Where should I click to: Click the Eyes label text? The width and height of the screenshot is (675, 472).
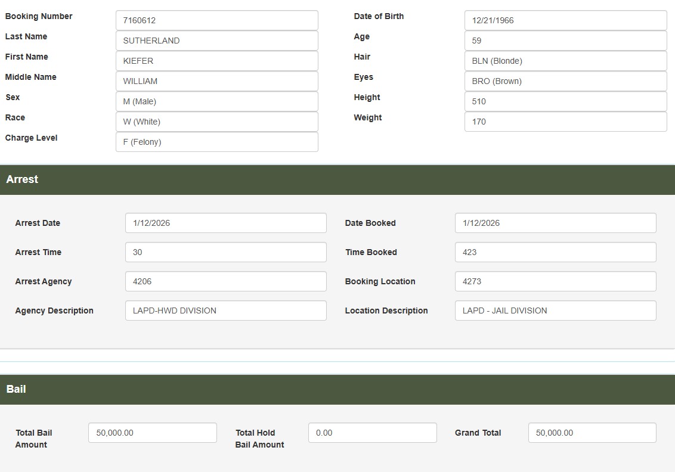click(363, 77)
